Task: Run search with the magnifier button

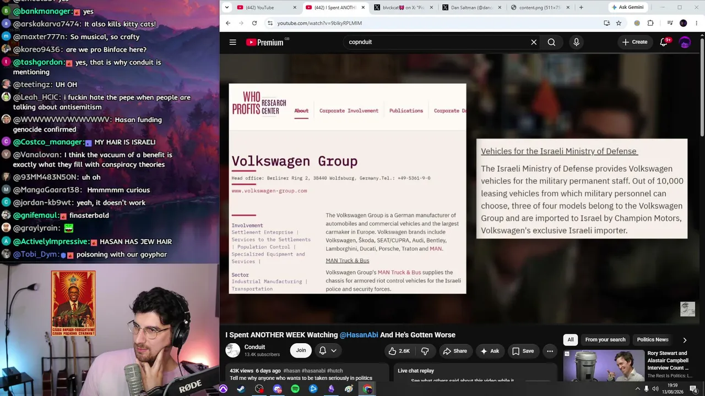Action: tap(551, 42)
